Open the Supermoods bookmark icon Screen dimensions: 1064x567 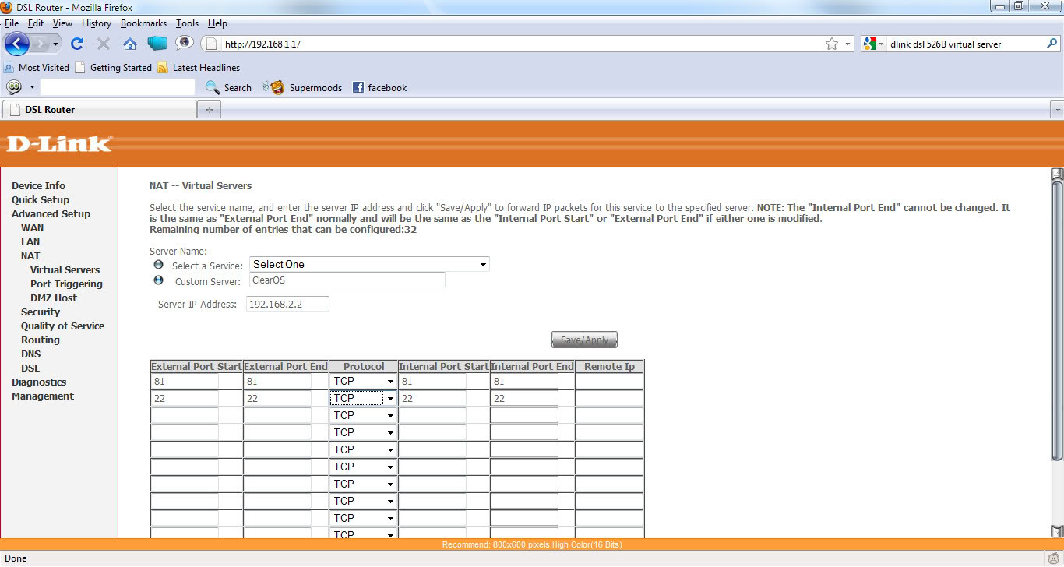coord(273,87)
